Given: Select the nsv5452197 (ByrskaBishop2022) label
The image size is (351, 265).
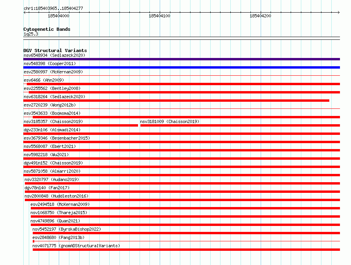Looking at the screenshot, I should click(x=67, y=229).
